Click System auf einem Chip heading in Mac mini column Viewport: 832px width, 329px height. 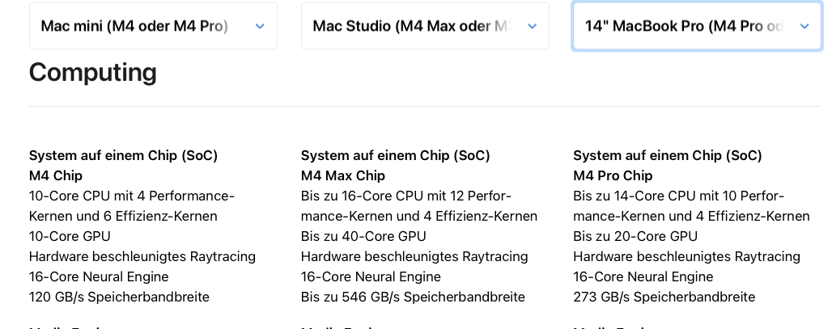[x=123, y=155]
